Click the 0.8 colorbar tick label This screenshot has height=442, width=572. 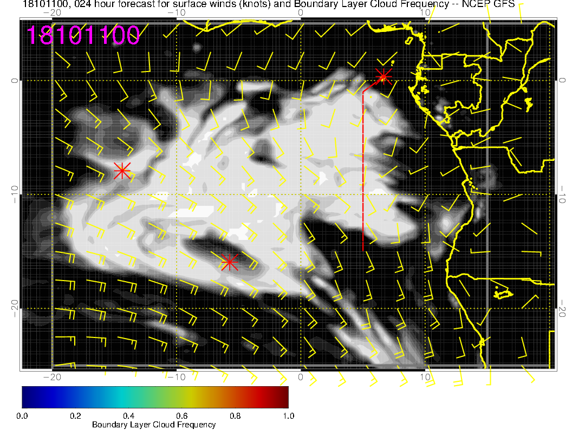tap(235, 416)
